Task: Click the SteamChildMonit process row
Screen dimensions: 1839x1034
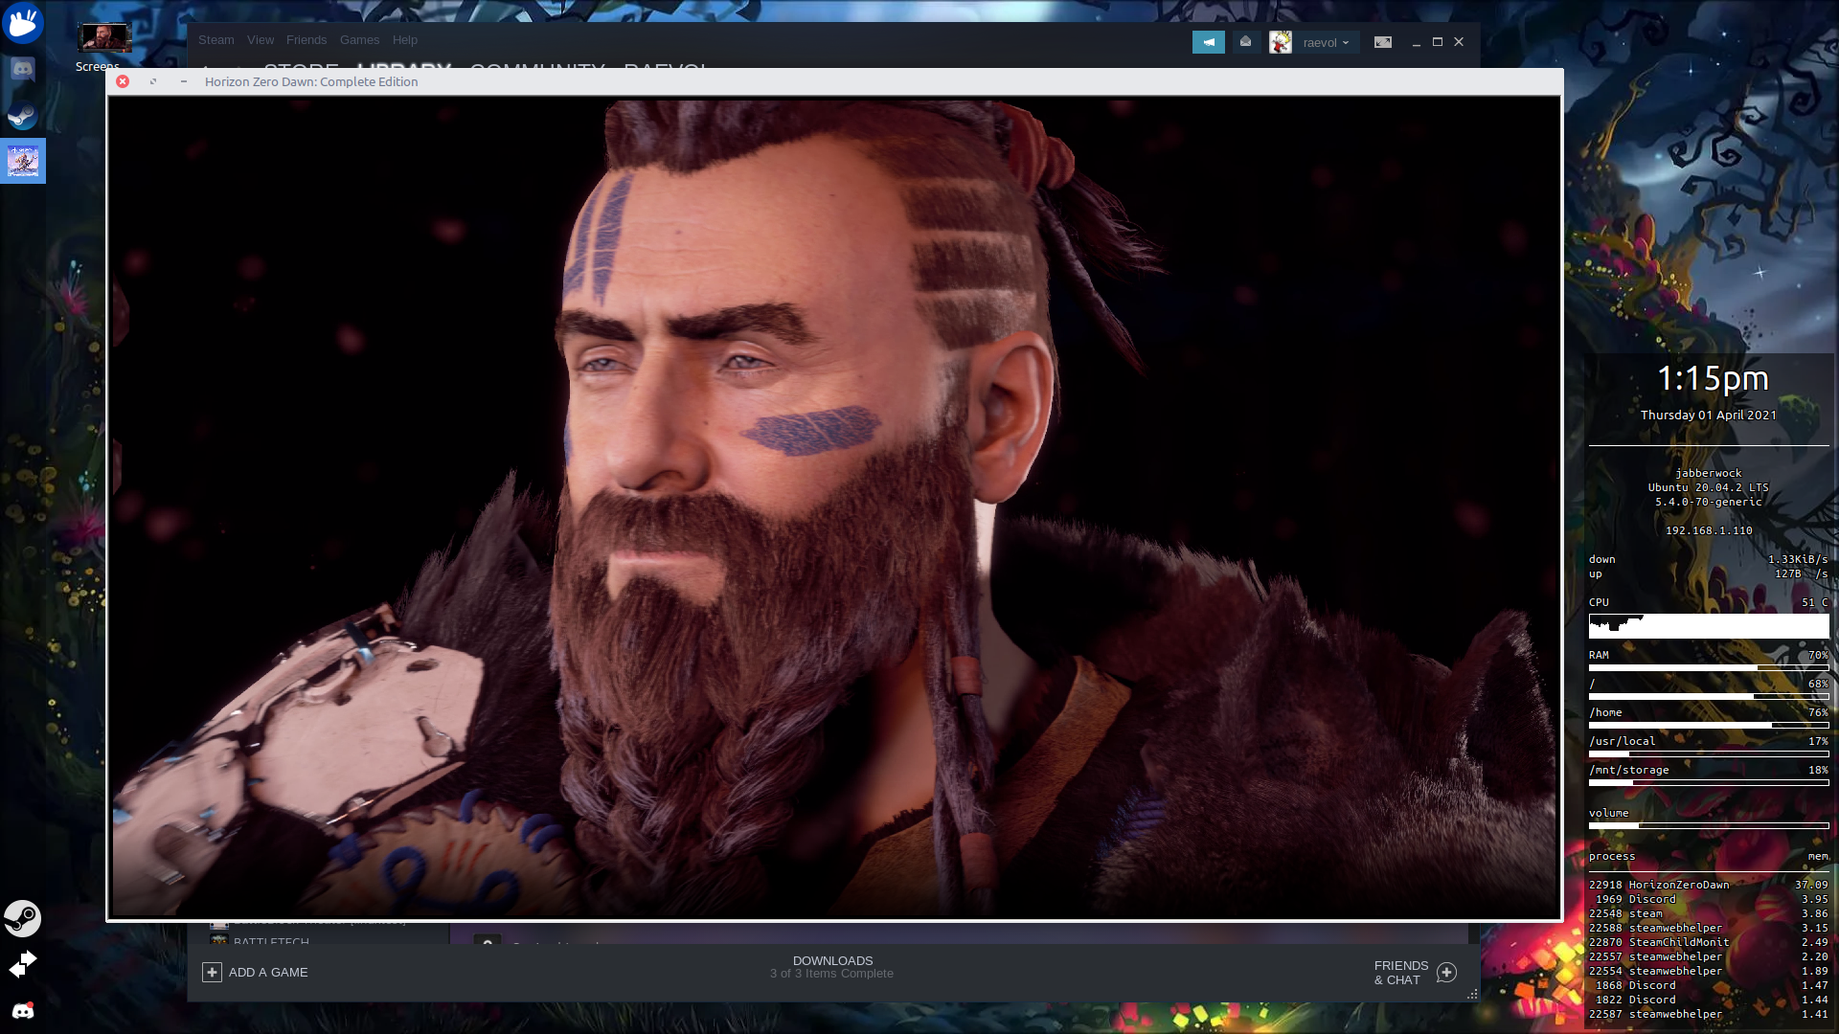Action: click(1708, 942)
